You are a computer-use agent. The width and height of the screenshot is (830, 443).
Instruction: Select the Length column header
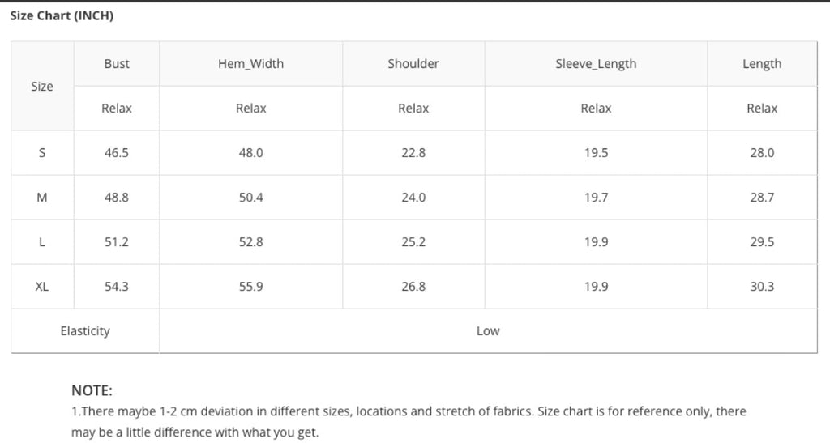[x=762, y=64]
